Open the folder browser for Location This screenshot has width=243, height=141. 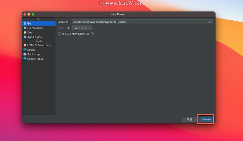210,22
